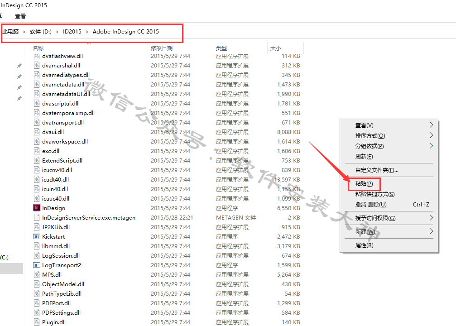This screenshot has height=326, width=456.
Task: Expand the 排序方式(O) submenu arrow
Action: [x=431, y=135]
